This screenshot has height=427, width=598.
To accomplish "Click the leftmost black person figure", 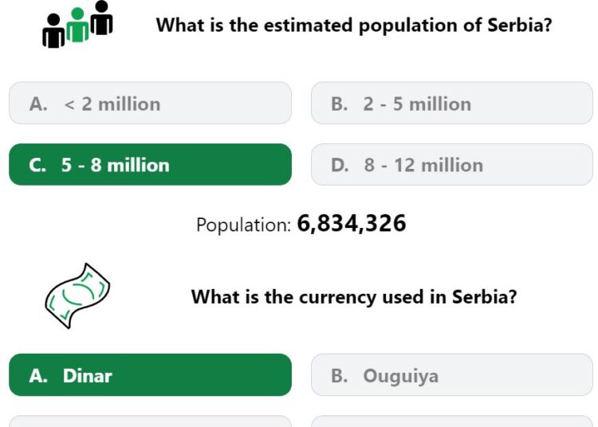I will [x=53, y=31].
